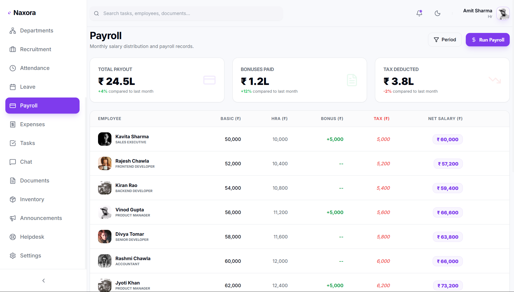This screenshot has height=292, width=514.
Task: Open the Period filter dropdown
Action: [445, 40]
